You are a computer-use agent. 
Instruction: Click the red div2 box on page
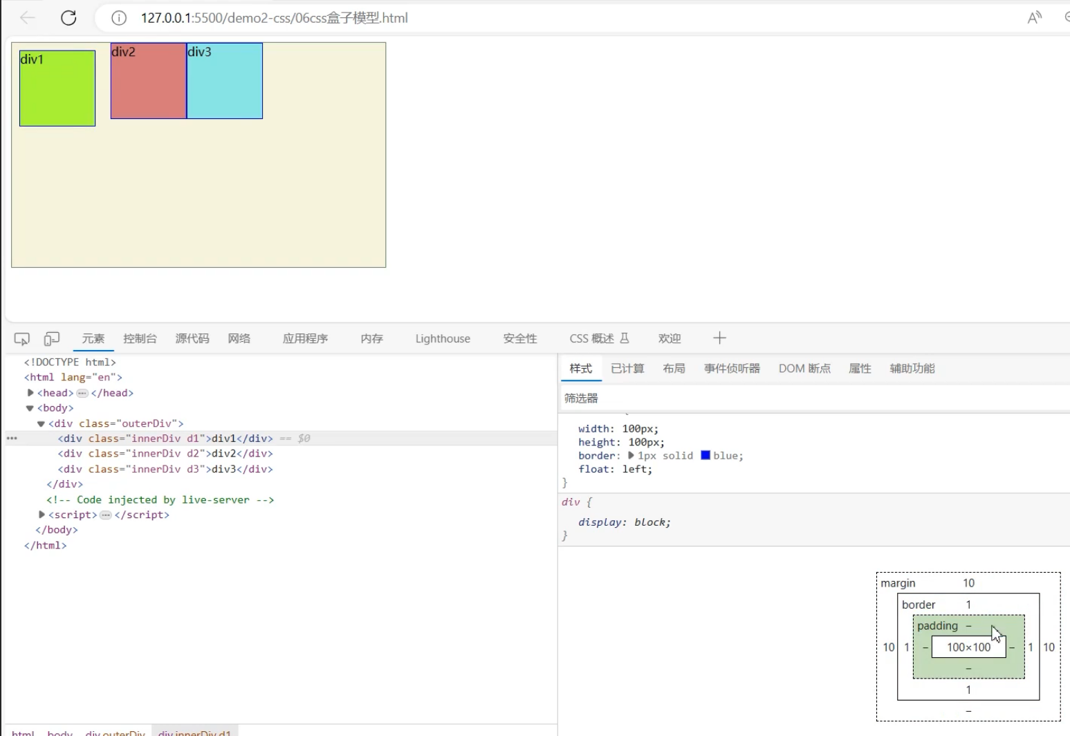148,81
